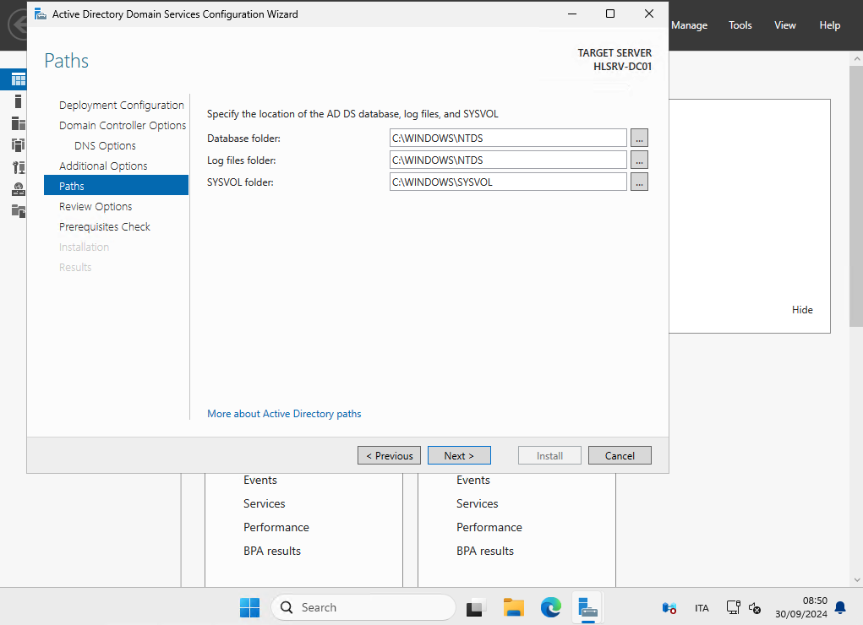This screenshot has height=625, width=863.
Task: Open the notification bell in system tray
Action: coord(840,607)
